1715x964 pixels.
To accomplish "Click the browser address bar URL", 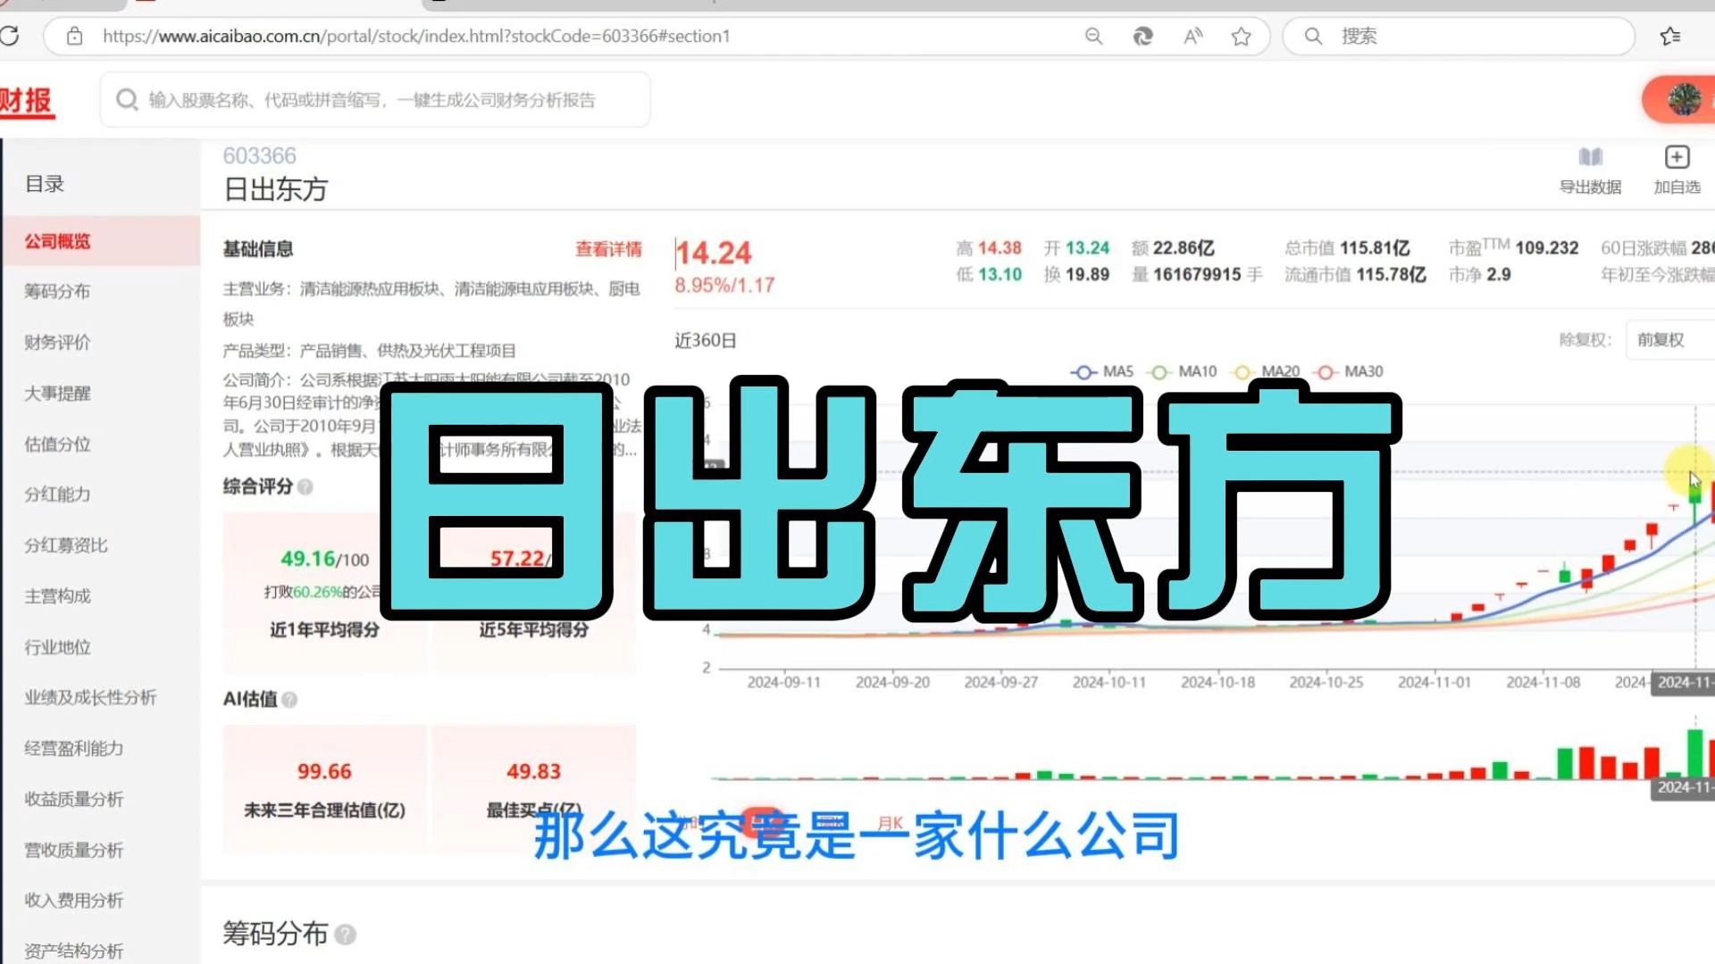I will (416, 36).
